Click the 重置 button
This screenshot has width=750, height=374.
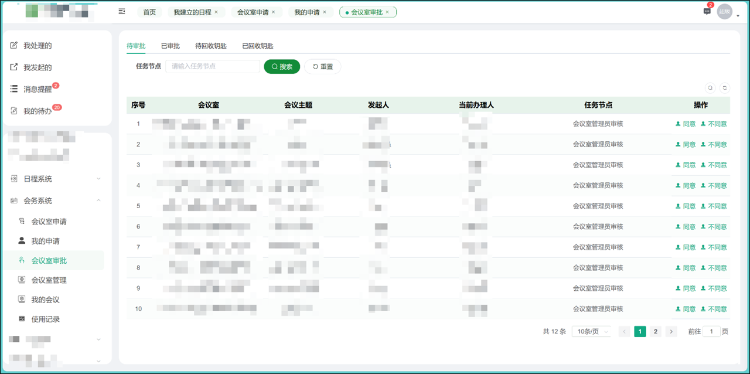pyautogui.click(x=322, y=67)
